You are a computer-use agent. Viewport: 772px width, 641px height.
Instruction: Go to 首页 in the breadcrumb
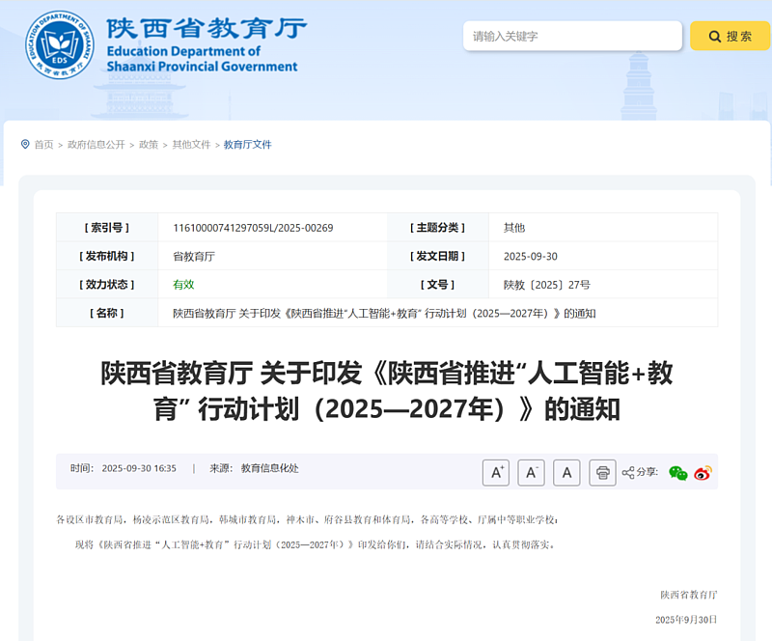pyautogui.click(x=44, y=145)
